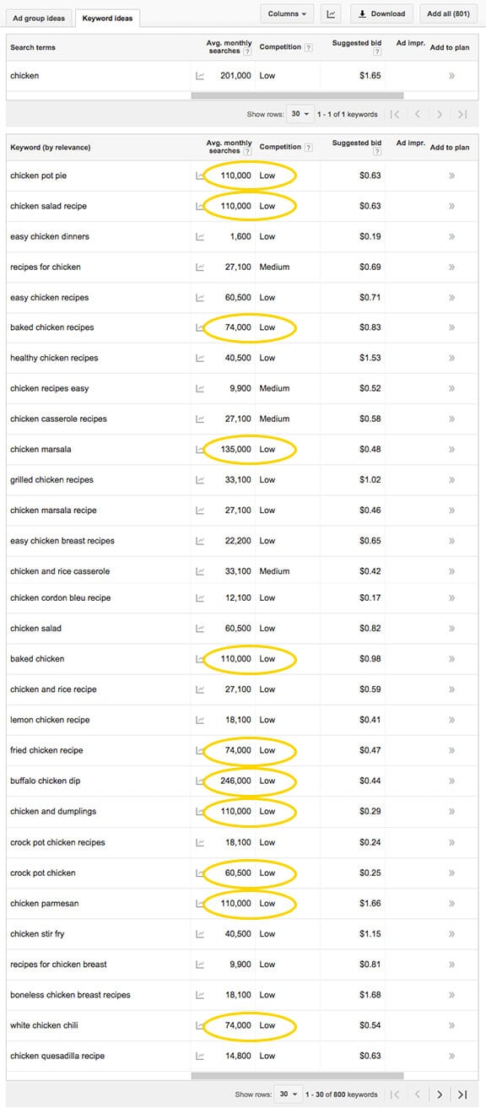
Task: Sort by Avg. monthly searches column header
Action: click(x=229, y=148)
